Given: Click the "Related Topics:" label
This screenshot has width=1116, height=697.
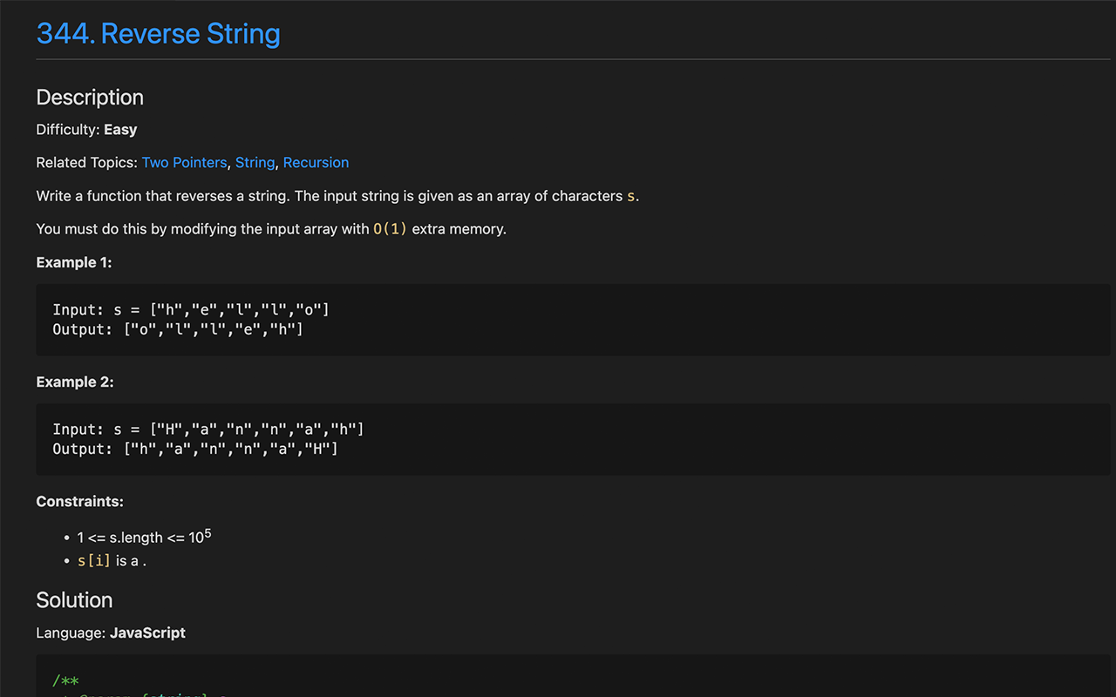Looking at the screenshot, I should [x=86, y=163].
